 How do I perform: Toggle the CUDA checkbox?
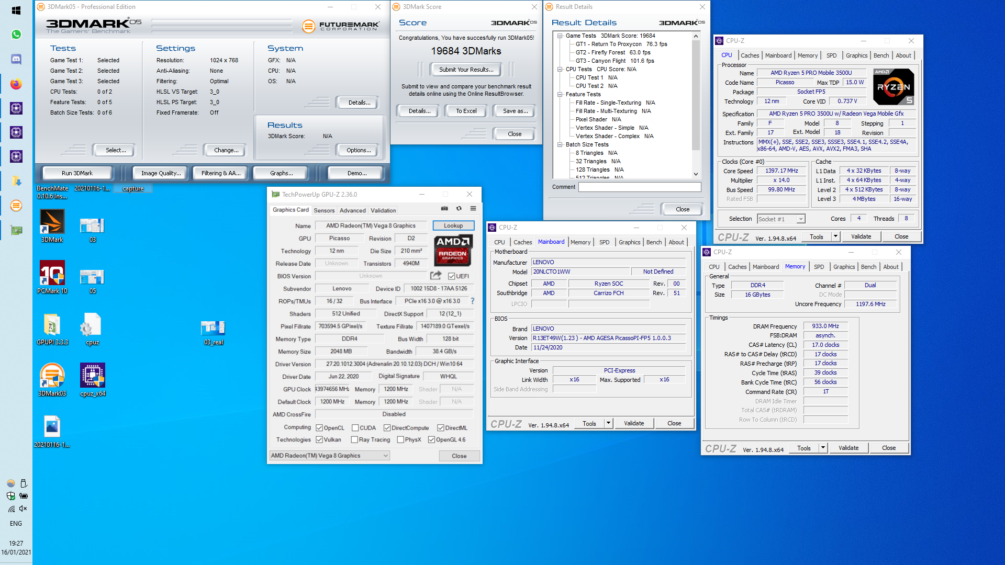coord(355,428)
